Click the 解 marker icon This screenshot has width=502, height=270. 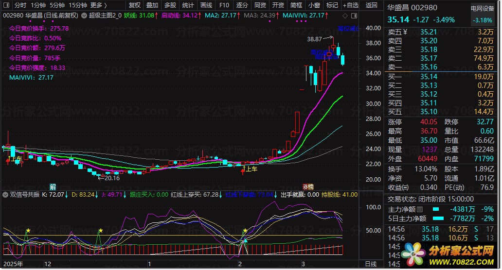tap(53, 186)
